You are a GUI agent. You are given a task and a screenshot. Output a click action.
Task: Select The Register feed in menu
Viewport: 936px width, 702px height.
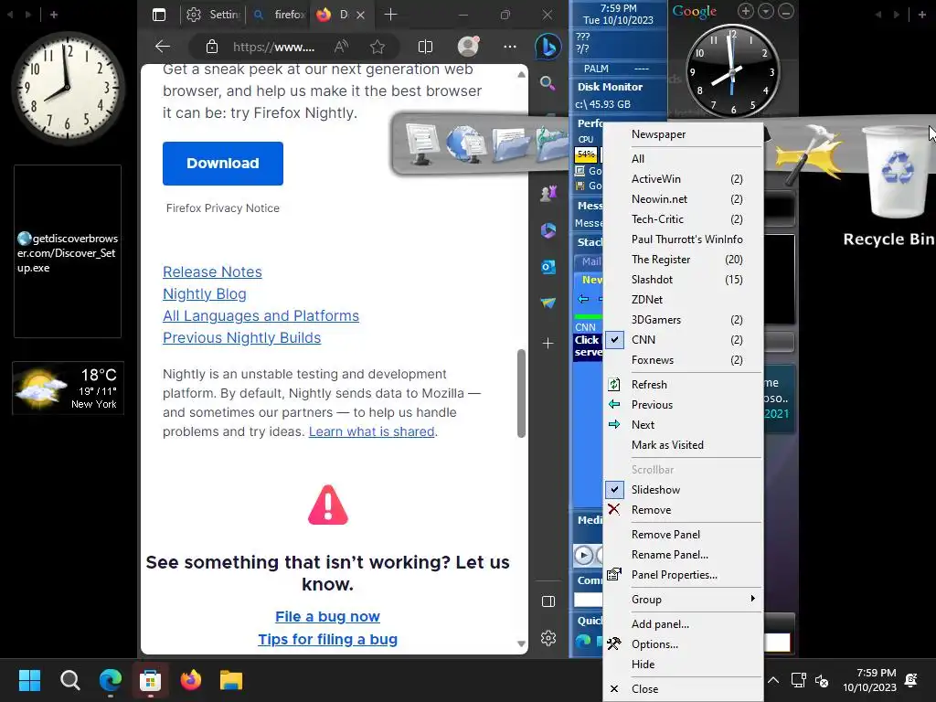(684, 259)
